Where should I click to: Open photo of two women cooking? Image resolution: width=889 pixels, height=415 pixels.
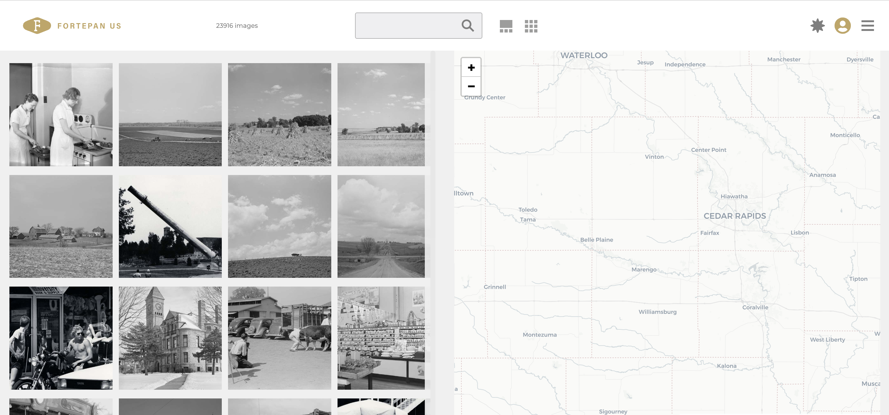pos(61,114)
